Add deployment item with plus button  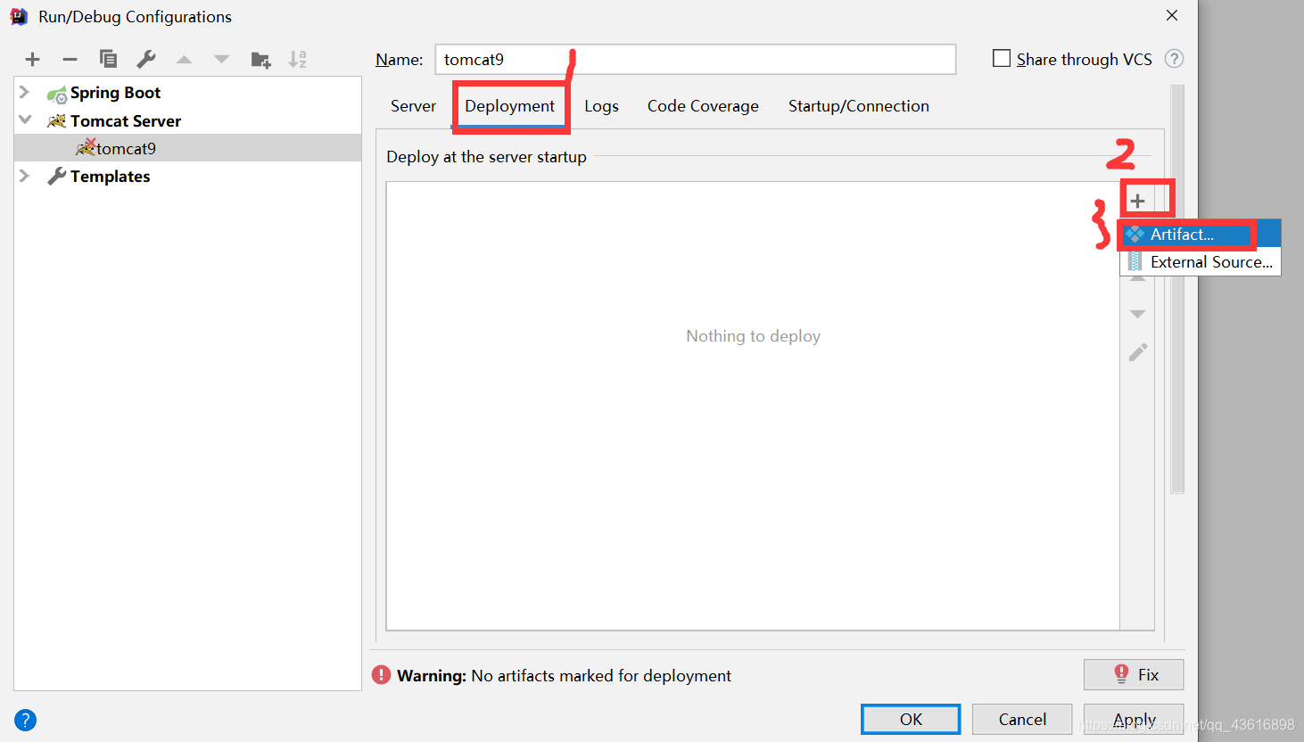point(1137,201)
